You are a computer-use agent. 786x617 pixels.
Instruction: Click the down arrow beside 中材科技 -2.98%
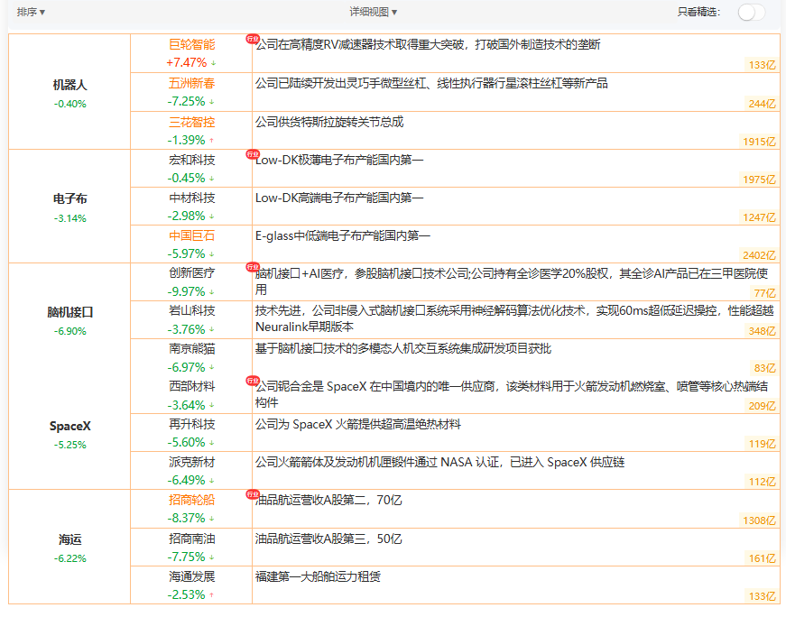click(212, 216)
